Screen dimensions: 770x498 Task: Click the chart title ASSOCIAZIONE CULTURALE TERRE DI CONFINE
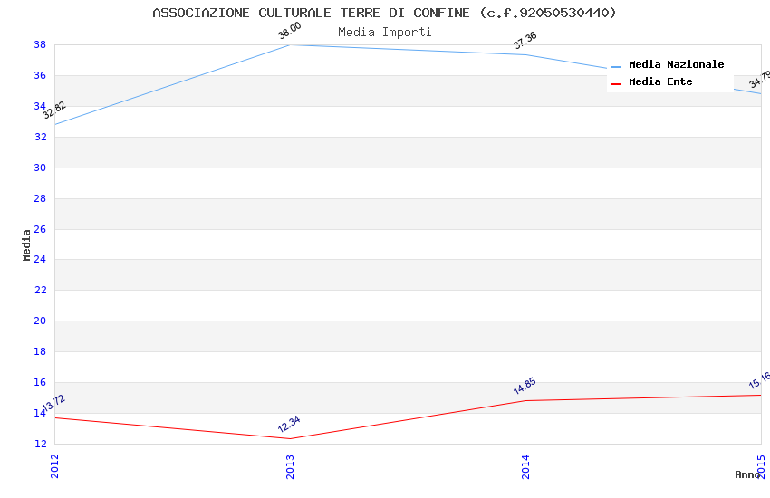pyautogui.click(x=384, y=13)
